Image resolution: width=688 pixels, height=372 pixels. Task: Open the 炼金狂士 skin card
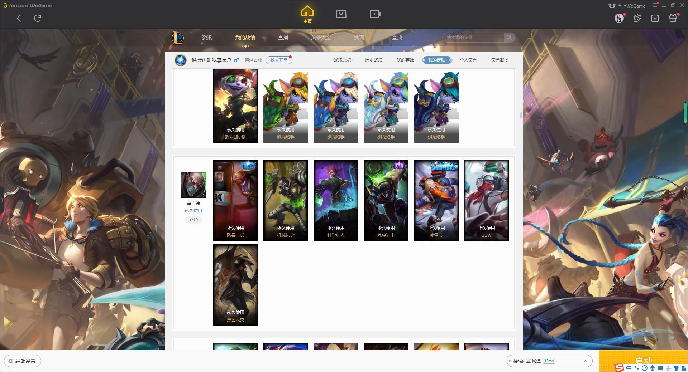[x=386, y=200]
